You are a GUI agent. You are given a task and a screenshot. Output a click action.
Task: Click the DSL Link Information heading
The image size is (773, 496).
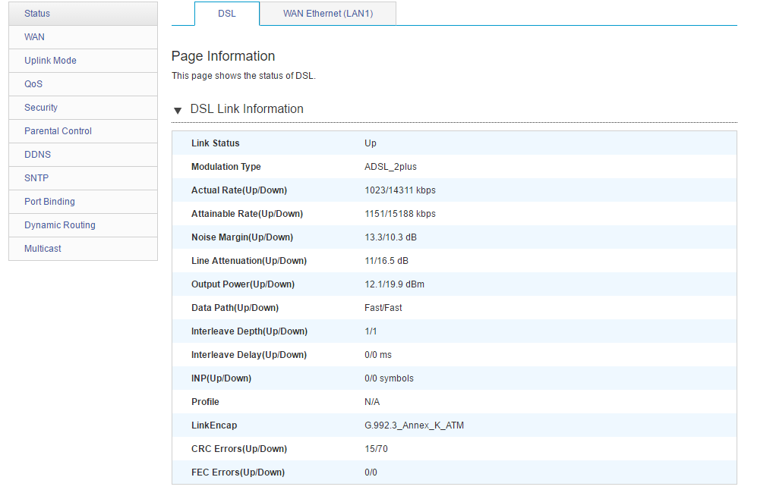[247, 109]
